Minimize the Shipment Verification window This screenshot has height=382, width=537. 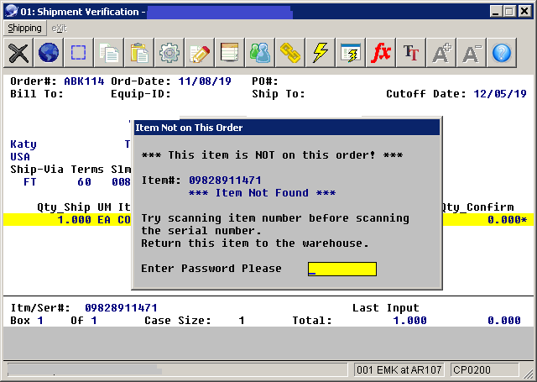point(495,12)
